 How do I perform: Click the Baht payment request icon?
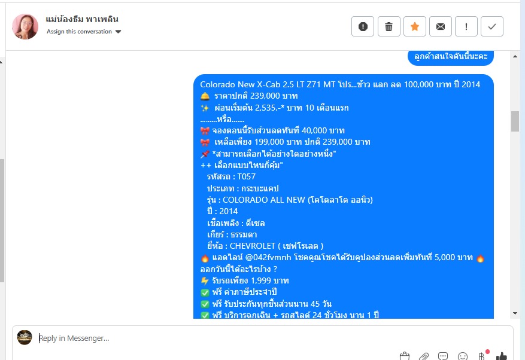[482, 356]
